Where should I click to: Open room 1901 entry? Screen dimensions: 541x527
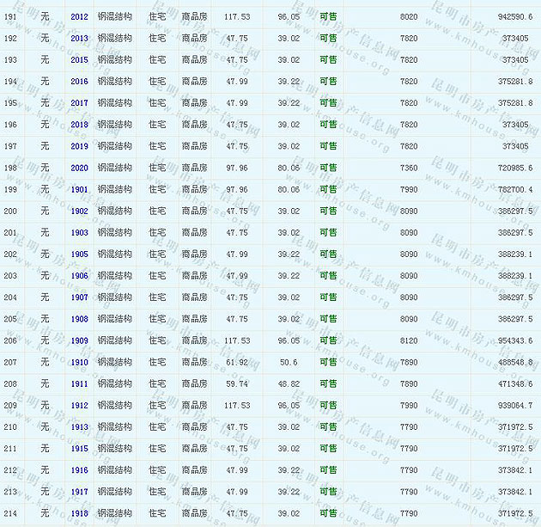tap(79, 189)
